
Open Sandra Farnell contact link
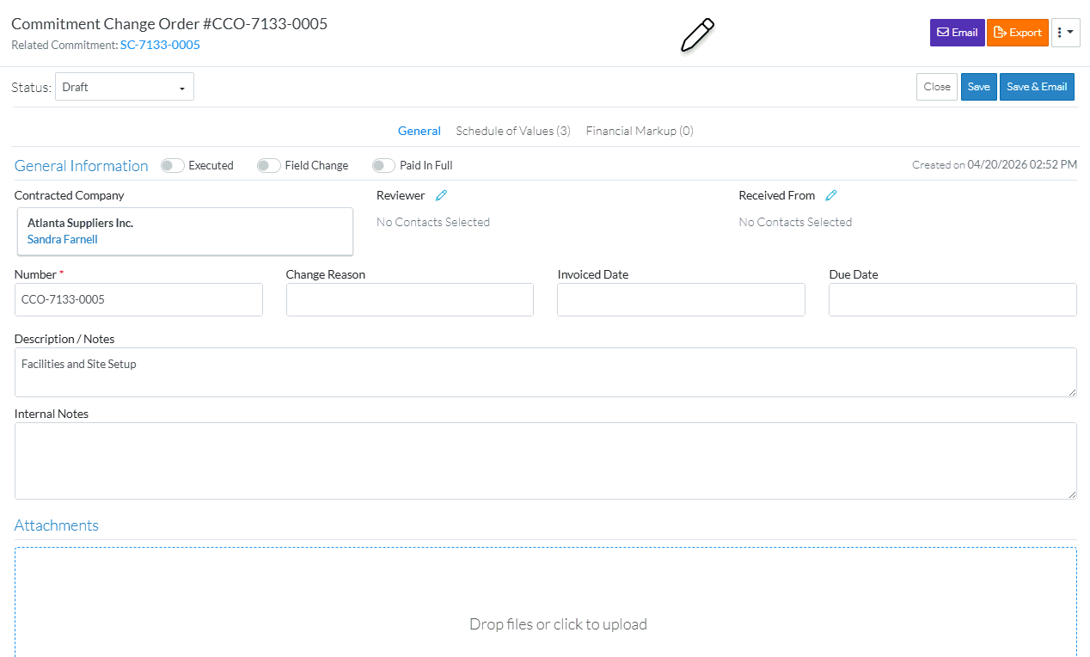[x=63, y=239]
